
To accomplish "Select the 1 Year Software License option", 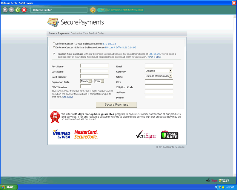I will tap(54, 43).
